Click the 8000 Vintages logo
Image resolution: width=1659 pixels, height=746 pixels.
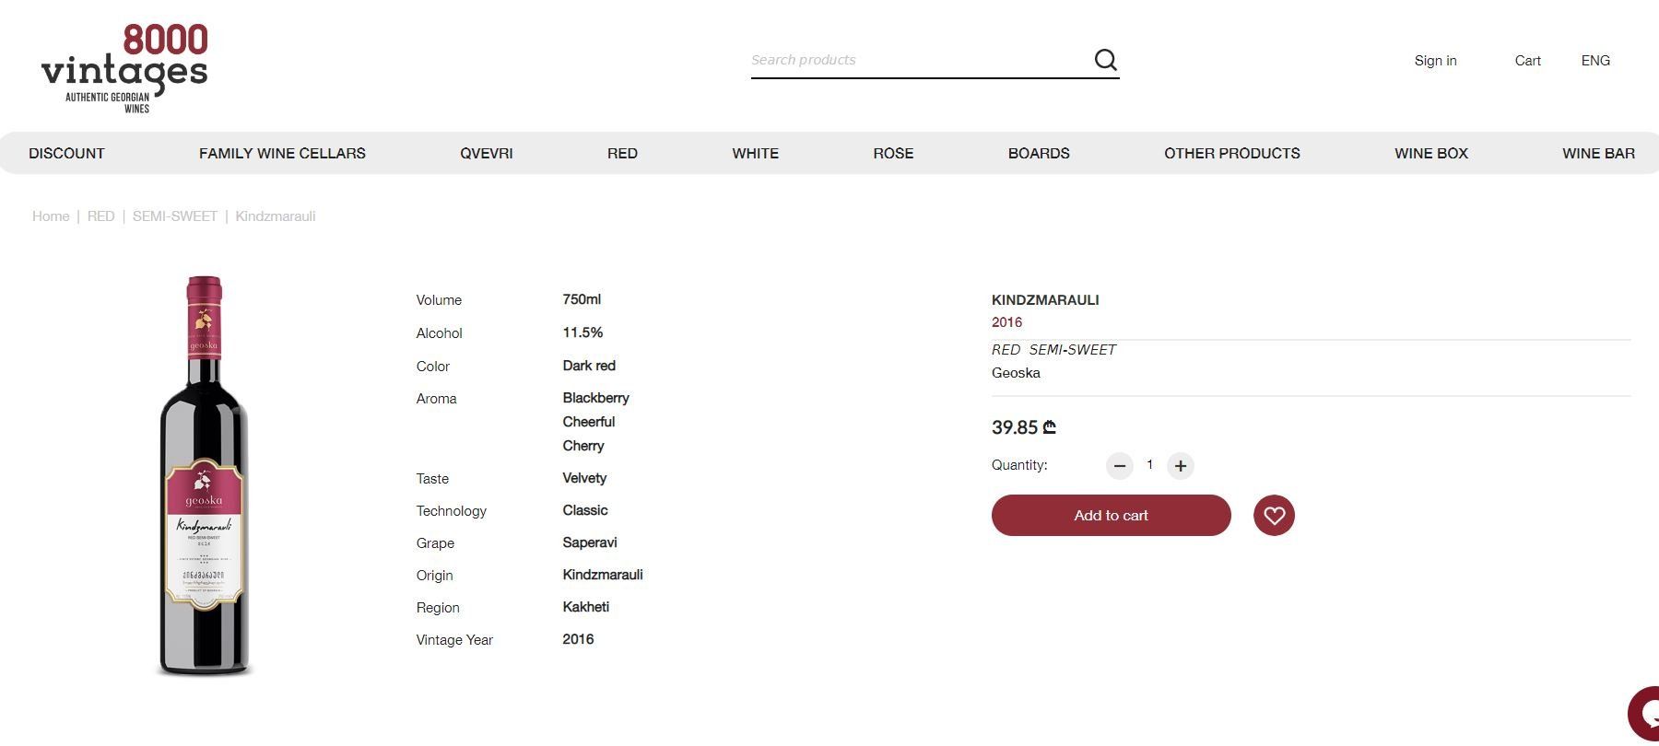tap(124, 68)
